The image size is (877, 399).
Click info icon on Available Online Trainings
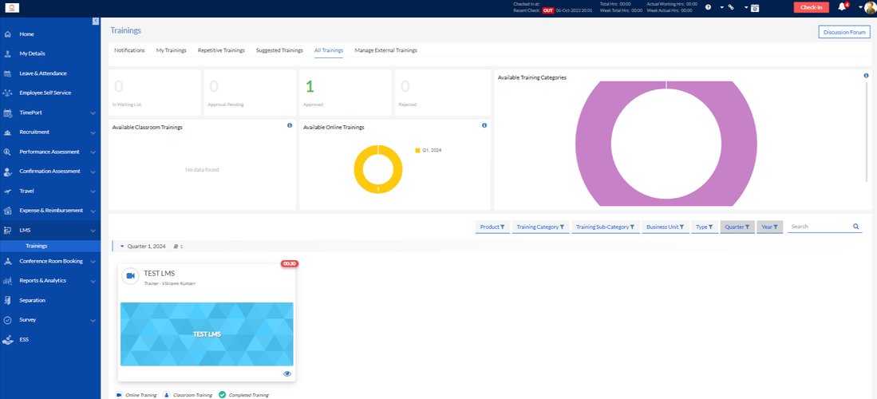(x=484, y=125)
